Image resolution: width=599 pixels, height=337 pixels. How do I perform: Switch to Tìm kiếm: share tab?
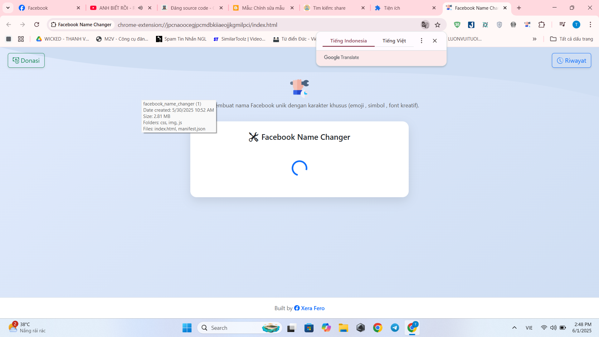pos(329,8)
